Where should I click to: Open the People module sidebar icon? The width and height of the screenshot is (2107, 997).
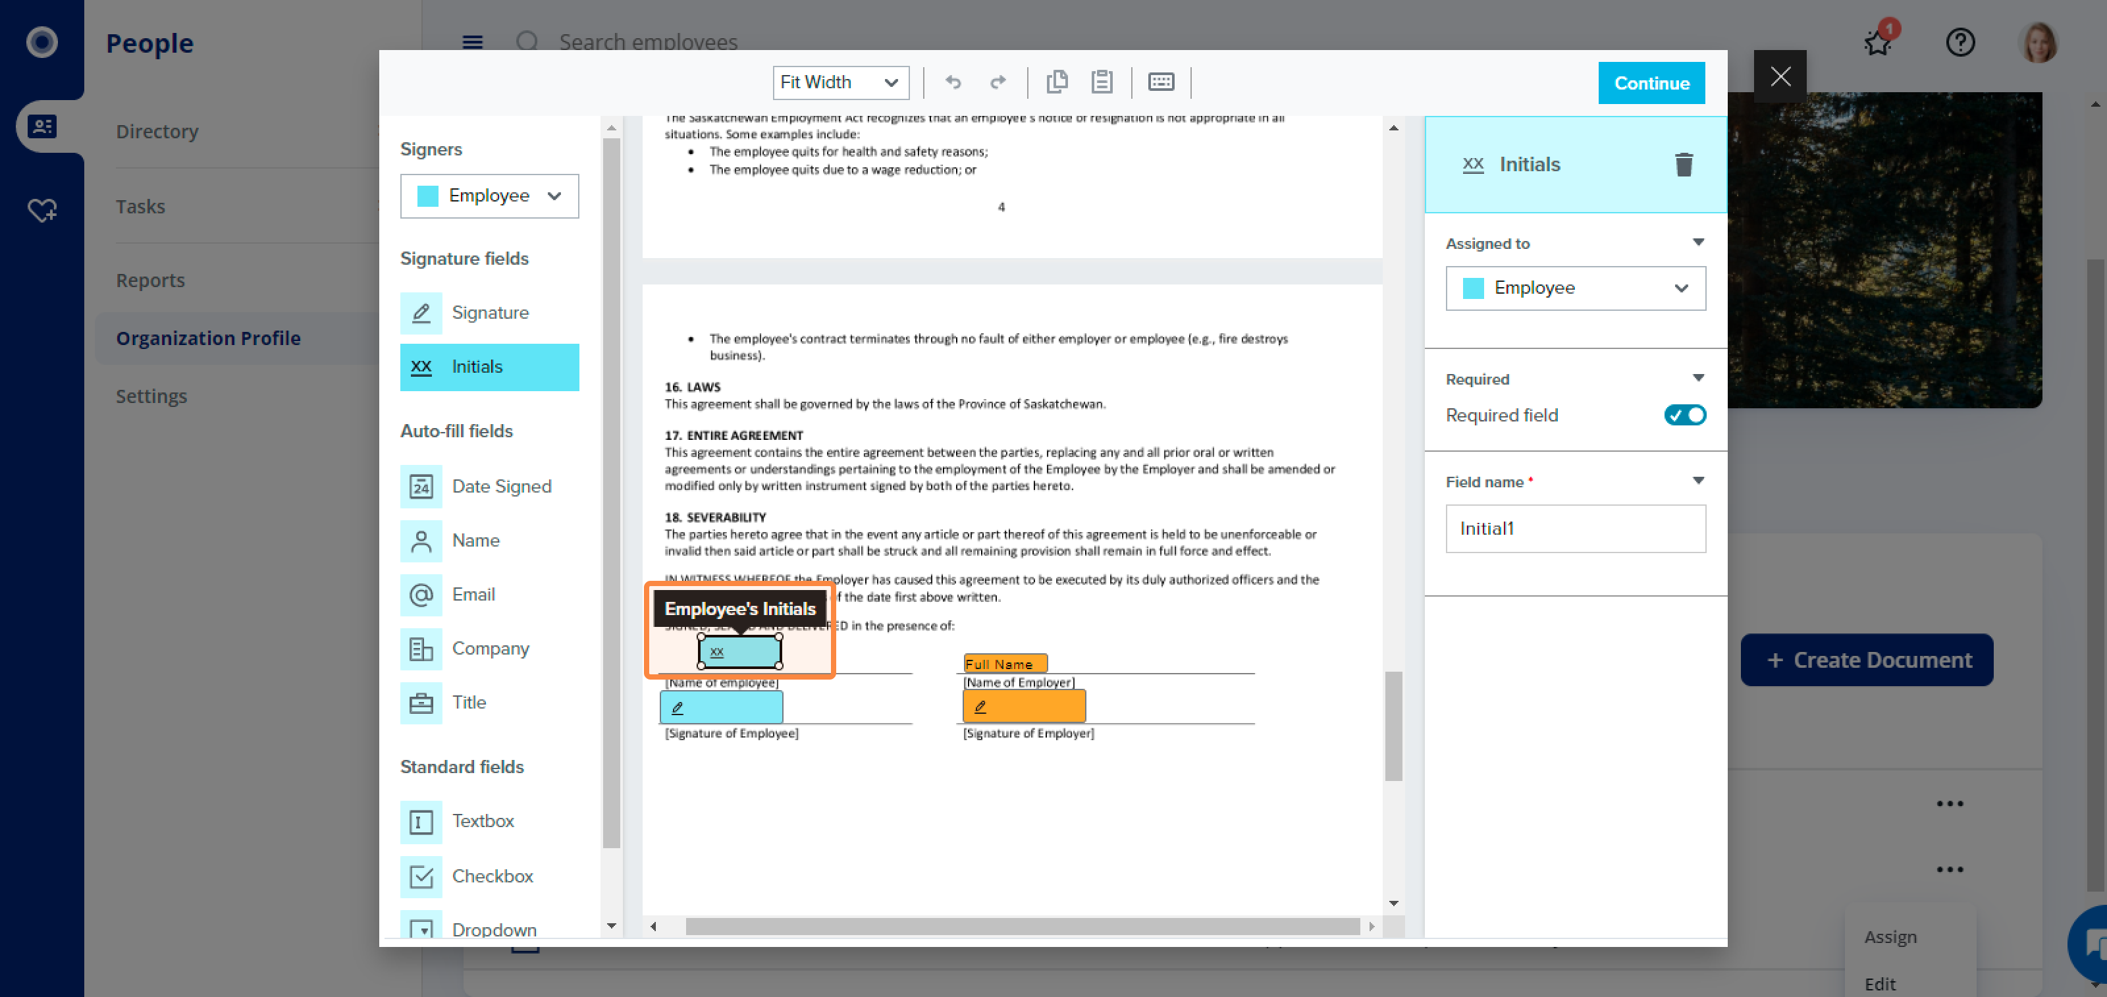tap(41, 126)
